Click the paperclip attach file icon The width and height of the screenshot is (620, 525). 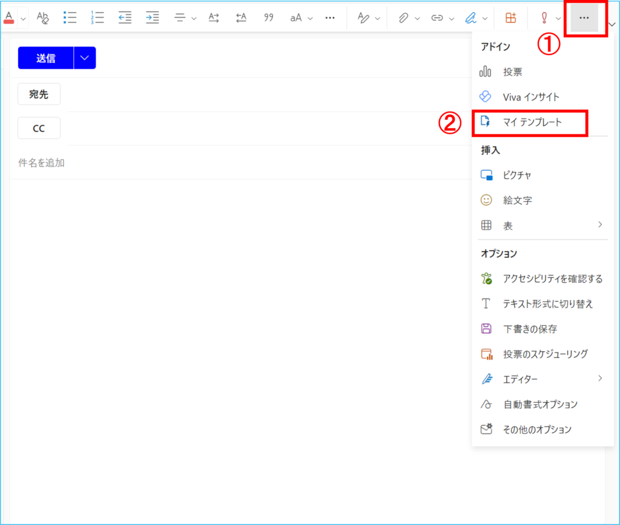tap(403, 18)
